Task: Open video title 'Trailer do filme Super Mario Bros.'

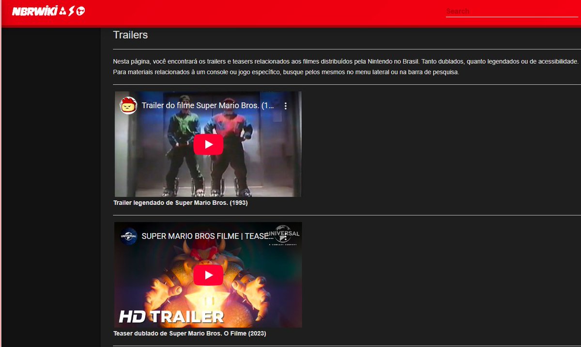Action: (x=208, y=106)
